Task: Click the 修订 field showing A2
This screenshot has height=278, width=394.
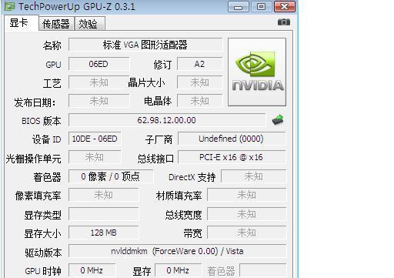Action: coord(199,64)
